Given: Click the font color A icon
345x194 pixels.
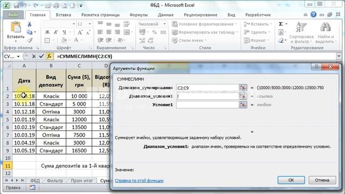Looking at the screenshot, I should coord(76,40).
